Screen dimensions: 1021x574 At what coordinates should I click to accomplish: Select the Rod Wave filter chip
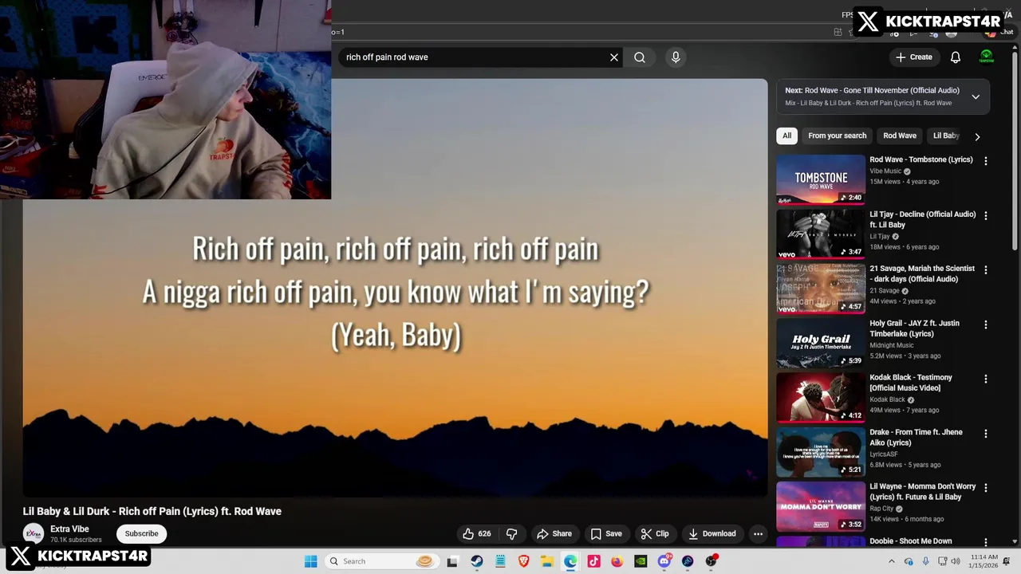(900, 136)
